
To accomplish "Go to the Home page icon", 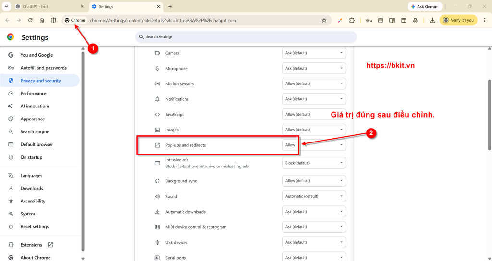I will click(x=42, y=20).
